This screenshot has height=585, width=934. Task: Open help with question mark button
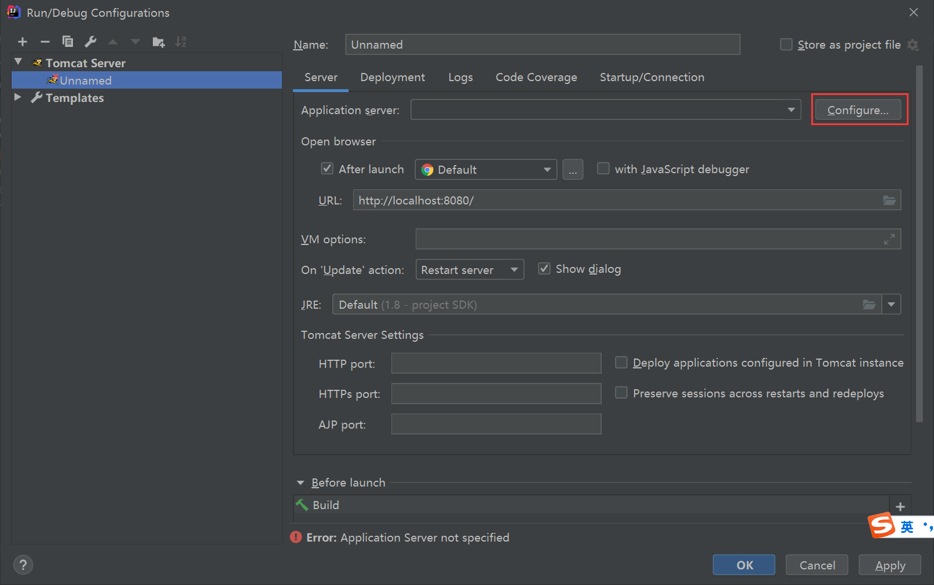tap(23, 565)
